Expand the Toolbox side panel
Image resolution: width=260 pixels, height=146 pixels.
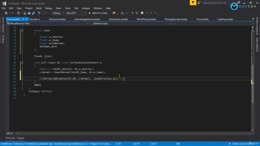(x=3, y=39)
